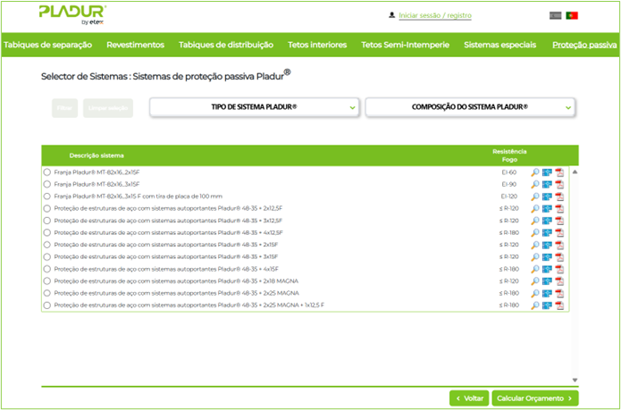This screenshot has width=621, height=410.
Task: Expand the Tipo de Sistema Pladur dropdown
Action: 255,107
